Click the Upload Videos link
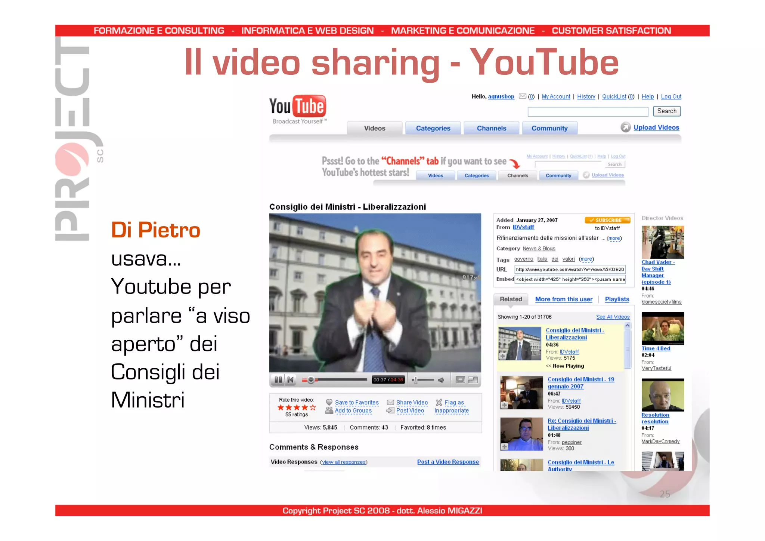The image size is (765, 541). [x=656, y=127]
